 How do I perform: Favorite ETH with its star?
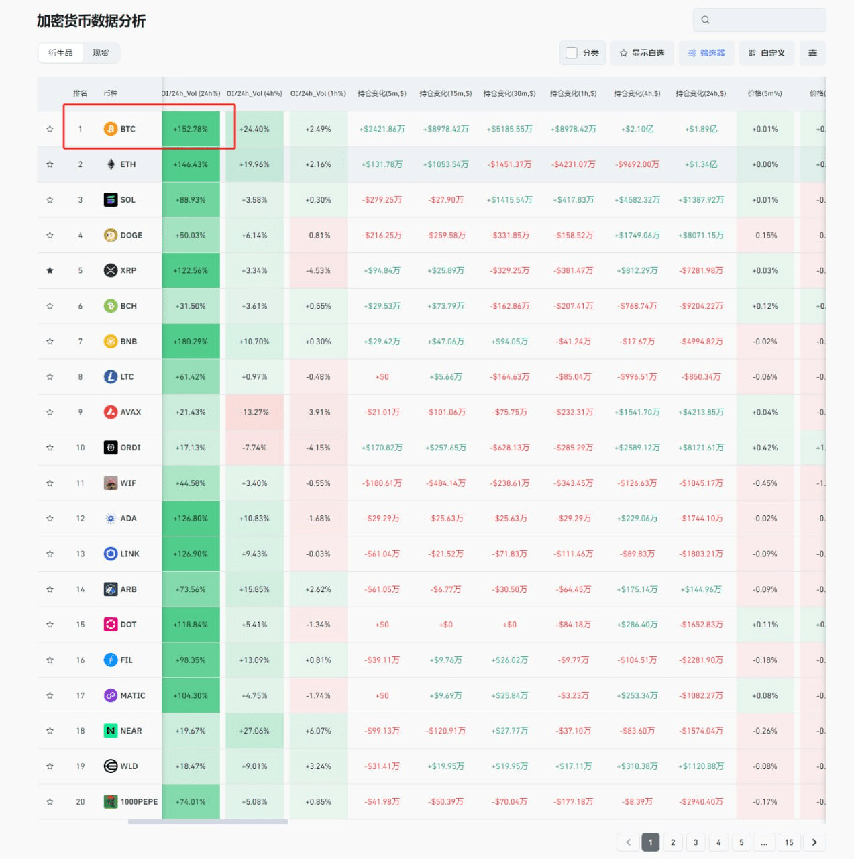point(50,164)
